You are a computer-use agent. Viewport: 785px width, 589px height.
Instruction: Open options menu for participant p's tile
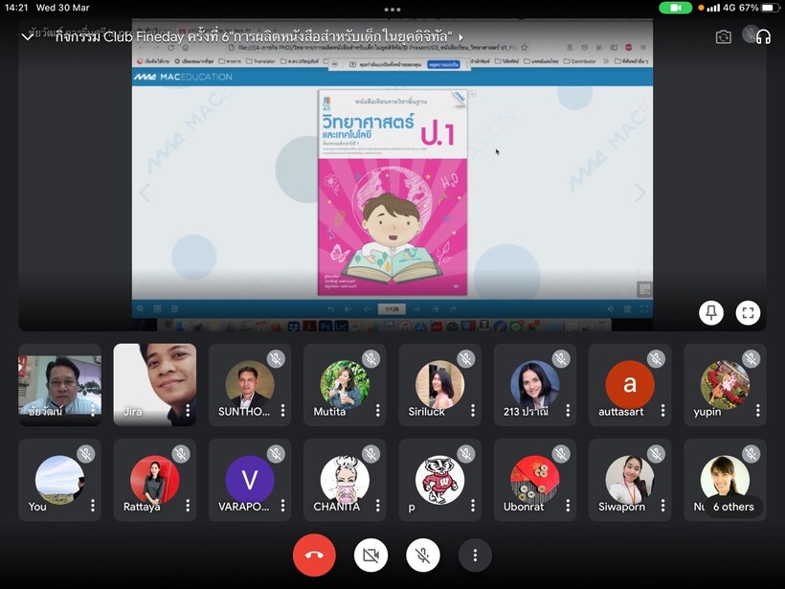[473, 506]
